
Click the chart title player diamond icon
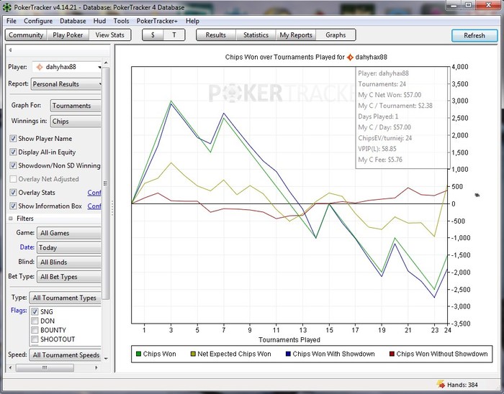(350, 57)
